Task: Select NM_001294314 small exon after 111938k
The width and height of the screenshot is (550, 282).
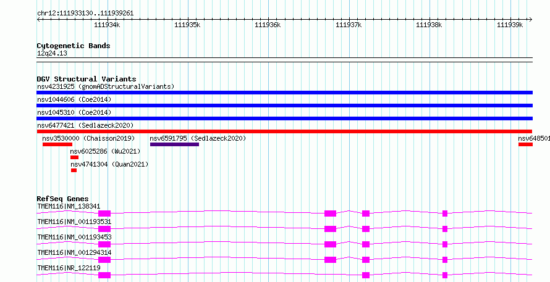Action: point(445,260)
